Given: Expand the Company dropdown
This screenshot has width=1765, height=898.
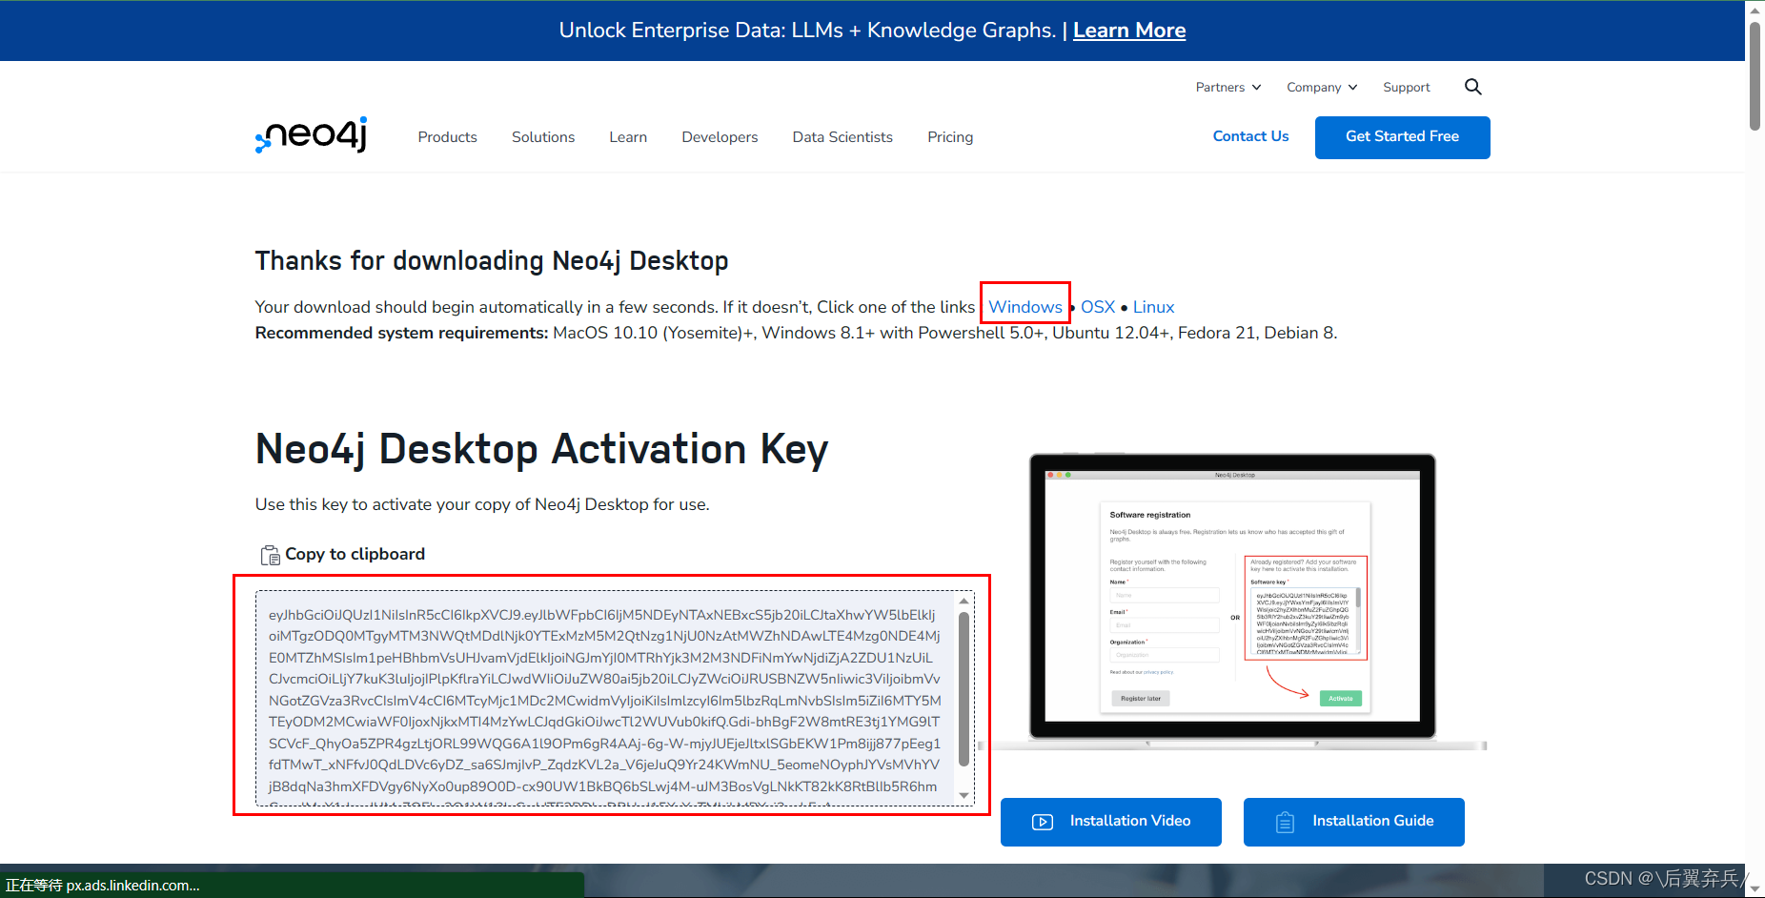Looking at the screenshot, I should point(1322,87).
